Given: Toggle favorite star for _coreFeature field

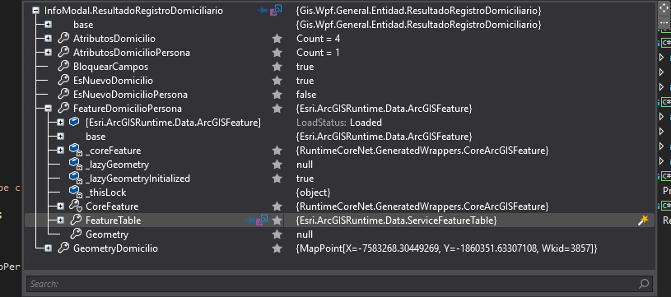Looking at the screenshot, I should tap(277, 151).
